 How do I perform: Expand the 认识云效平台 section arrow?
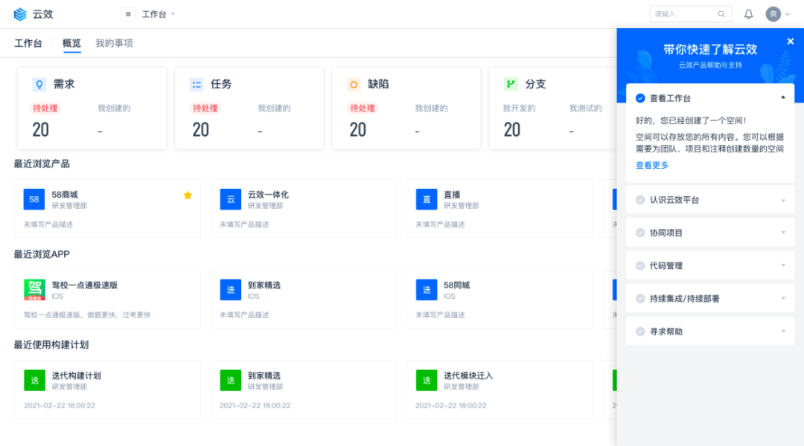click(783, 200)
